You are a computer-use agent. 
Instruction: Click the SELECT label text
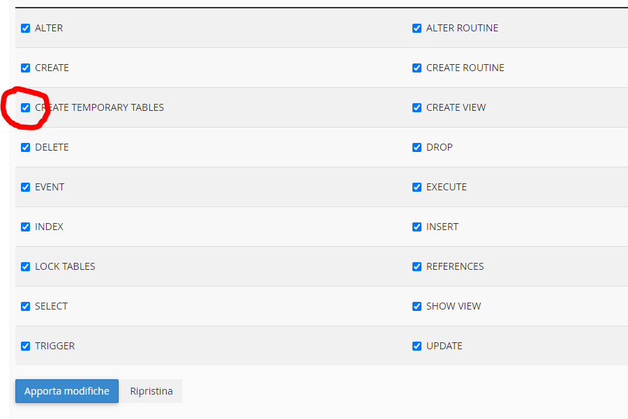(51, 306)
